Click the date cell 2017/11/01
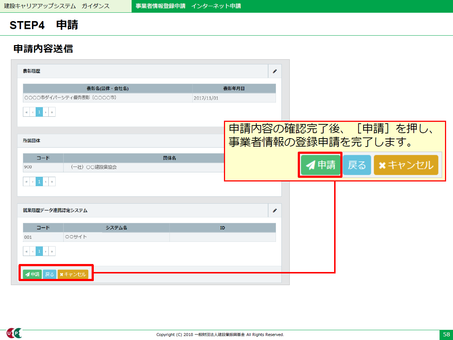This screenshot has height=340, width=453. pyautogui.click(x=234, y=98)
